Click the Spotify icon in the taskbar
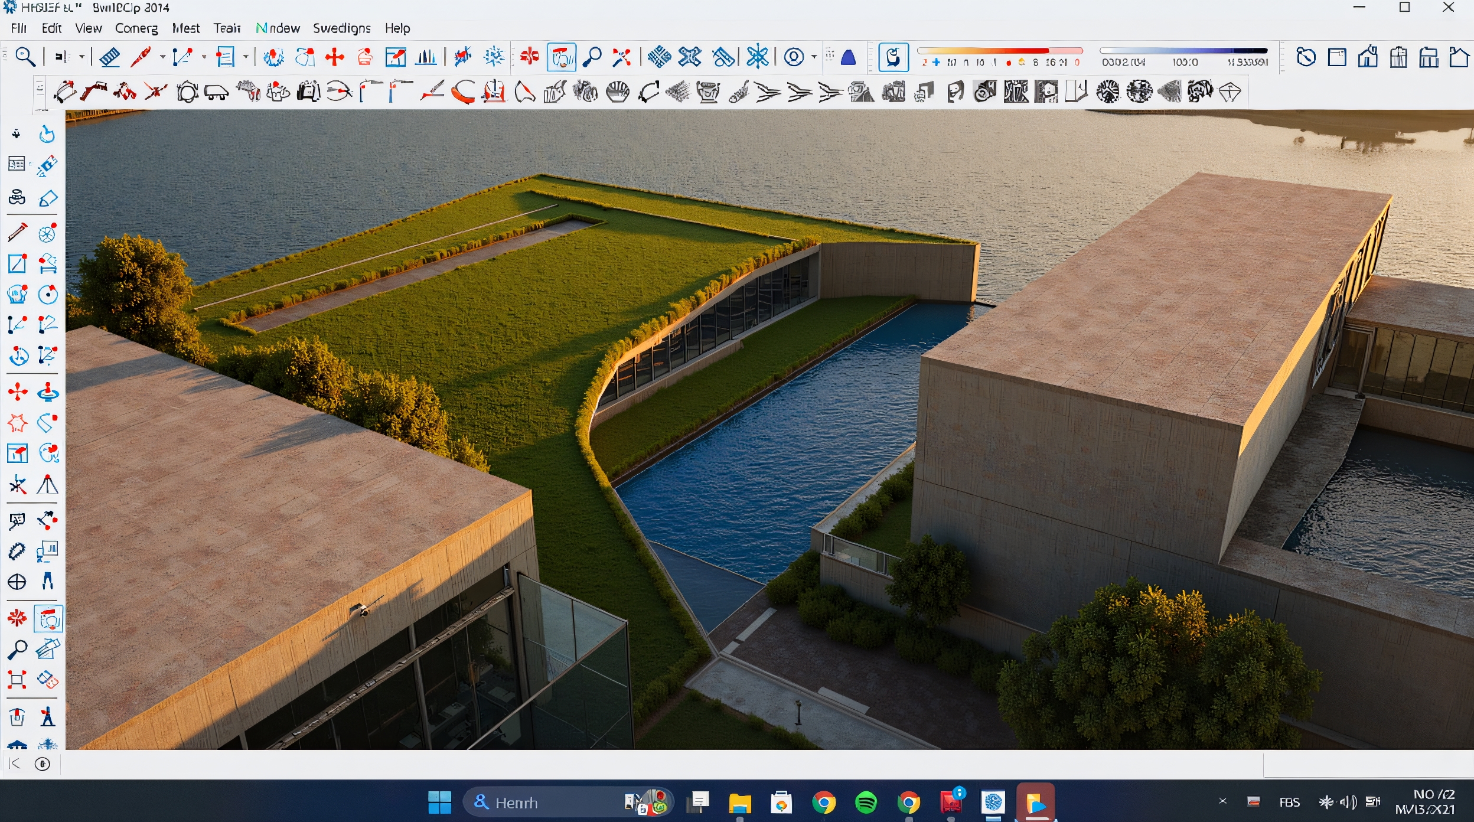 click(866, 803)
